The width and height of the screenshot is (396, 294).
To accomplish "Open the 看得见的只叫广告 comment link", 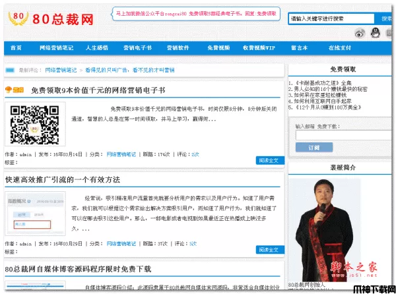I will [x=130, y=70].
